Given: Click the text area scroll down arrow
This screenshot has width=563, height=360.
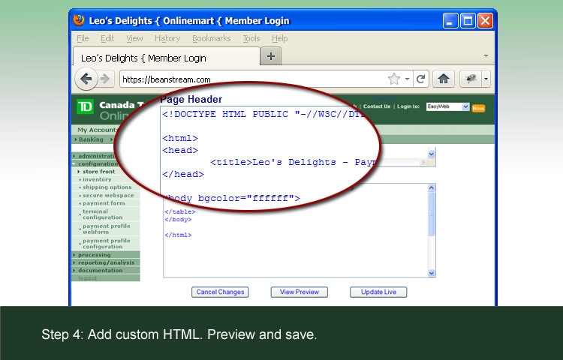Looking at the screenshot, I should (432, 273).
